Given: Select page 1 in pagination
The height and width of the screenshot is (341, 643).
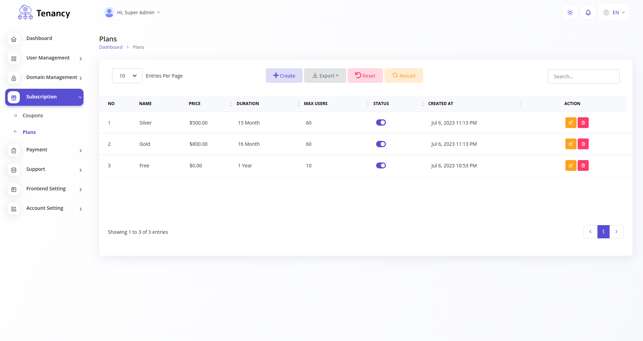Looking at the screenshot, I should tap(603, 232).
